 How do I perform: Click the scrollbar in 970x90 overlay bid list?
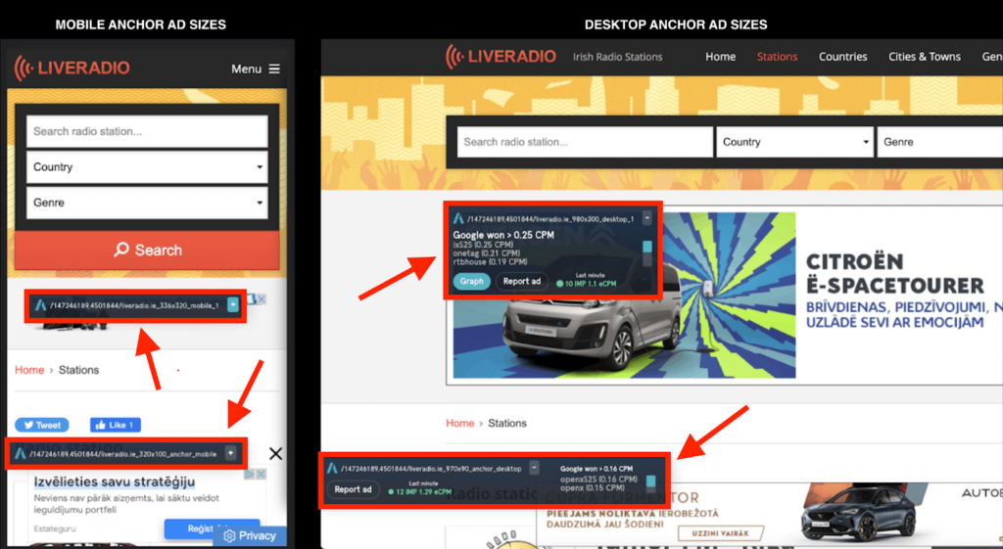click(x=651, y=483)
